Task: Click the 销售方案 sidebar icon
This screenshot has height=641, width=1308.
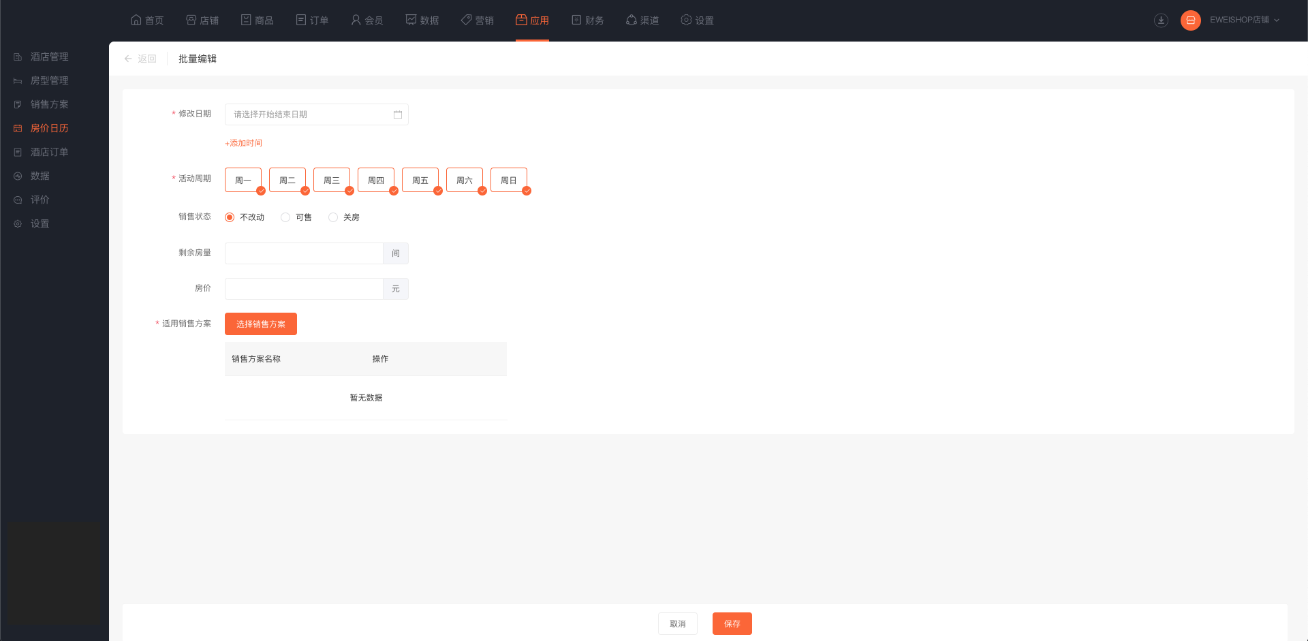Action: point(18,104)
